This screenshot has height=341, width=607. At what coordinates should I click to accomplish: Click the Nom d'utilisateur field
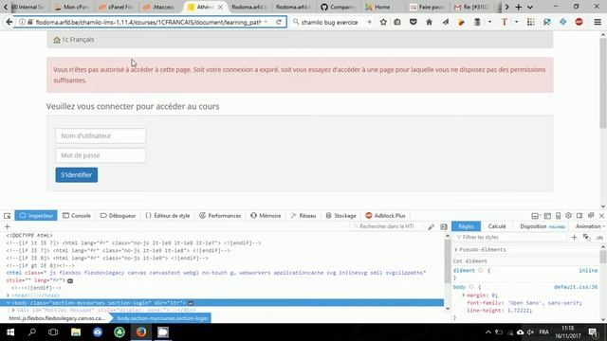coord(101,135)
